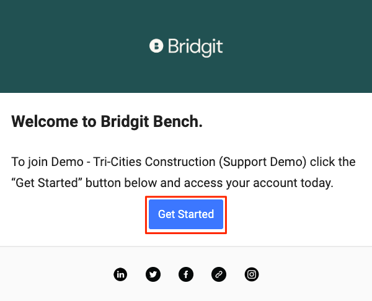Select the Welcome to Bridgit Bench heading
This screenshot has height=301, width=372.
[107, 121]
